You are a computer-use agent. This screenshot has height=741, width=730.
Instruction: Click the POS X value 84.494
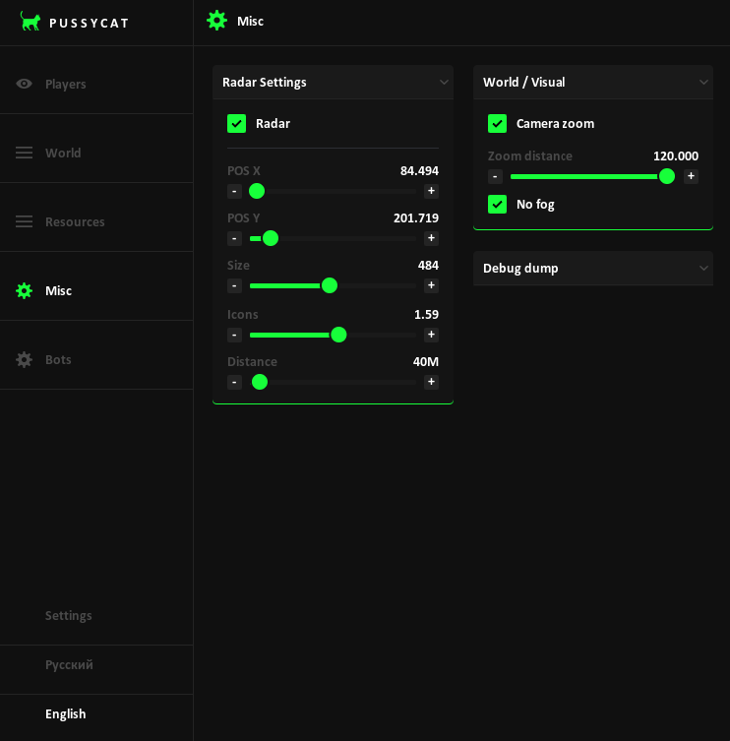coord(419,170)
